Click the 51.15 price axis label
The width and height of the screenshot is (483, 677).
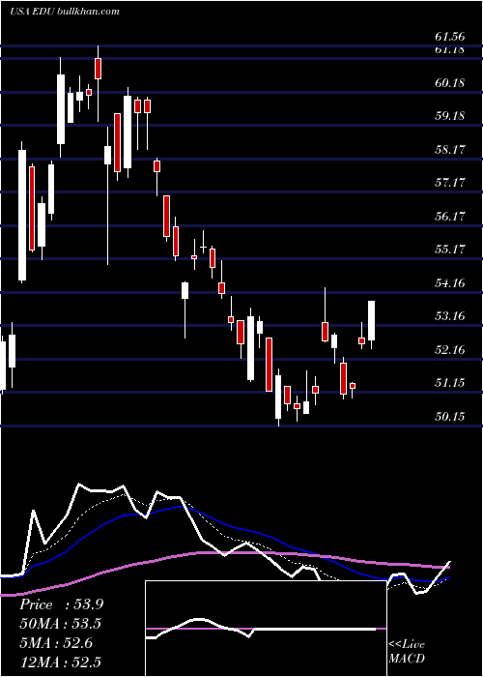click(450, 383)
